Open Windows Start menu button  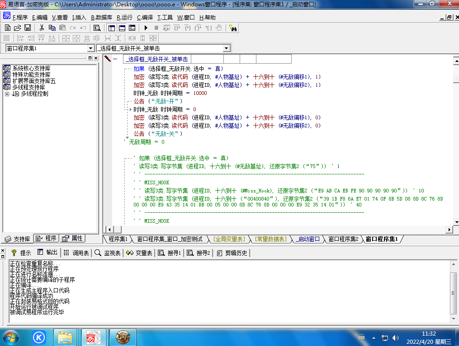click(11, 337)
